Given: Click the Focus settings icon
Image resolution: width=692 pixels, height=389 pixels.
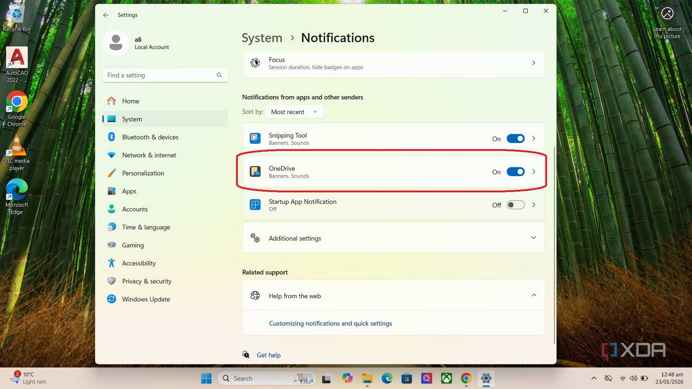Looking at the screenshot, I should 255,63.
